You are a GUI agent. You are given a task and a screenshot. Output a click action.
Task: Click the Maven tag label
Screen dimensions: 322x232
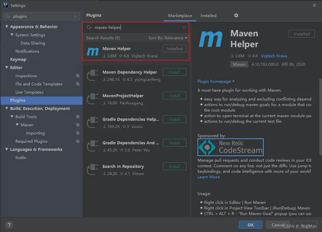[239, 64]
